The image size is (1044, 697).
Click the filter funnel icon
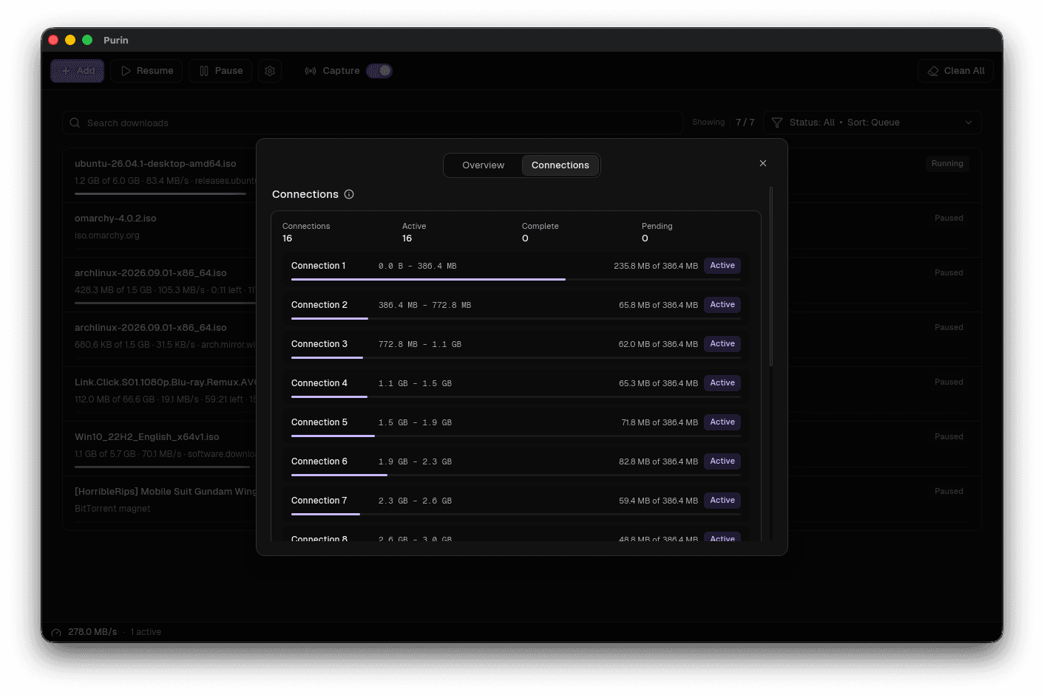[776, 123]
